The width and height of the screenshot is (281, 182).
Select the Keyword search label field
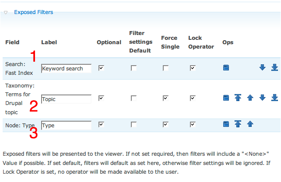coord(66,68)
